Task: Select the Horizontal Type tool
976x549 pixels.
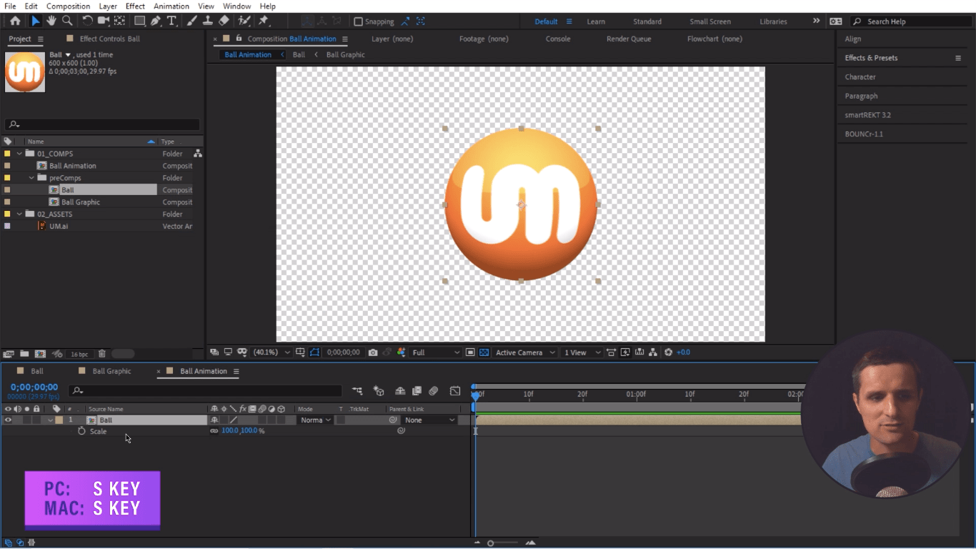Action: (172, 21)
